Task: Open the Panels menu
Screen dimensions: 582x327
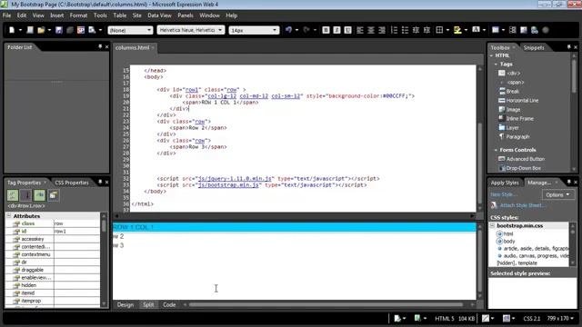Action: tap(186, 15)
